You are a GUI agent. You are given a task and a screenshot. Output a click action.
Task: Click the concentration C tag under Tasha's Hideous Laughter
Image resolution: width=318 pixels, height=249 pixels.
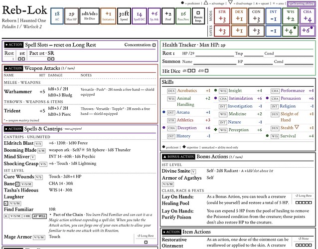click(6, 203)
